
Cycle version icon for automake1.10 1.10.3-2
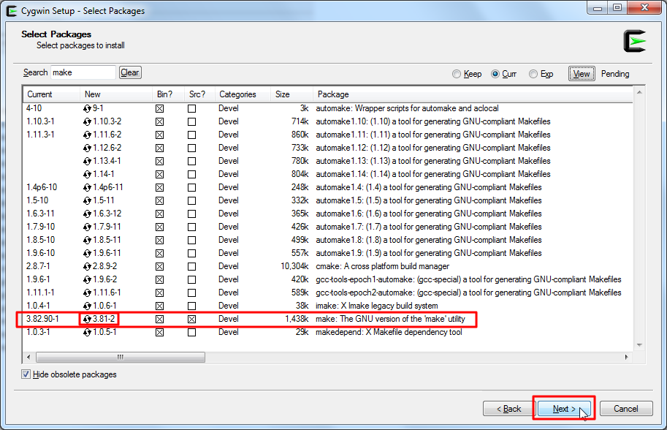coord(87,122)
